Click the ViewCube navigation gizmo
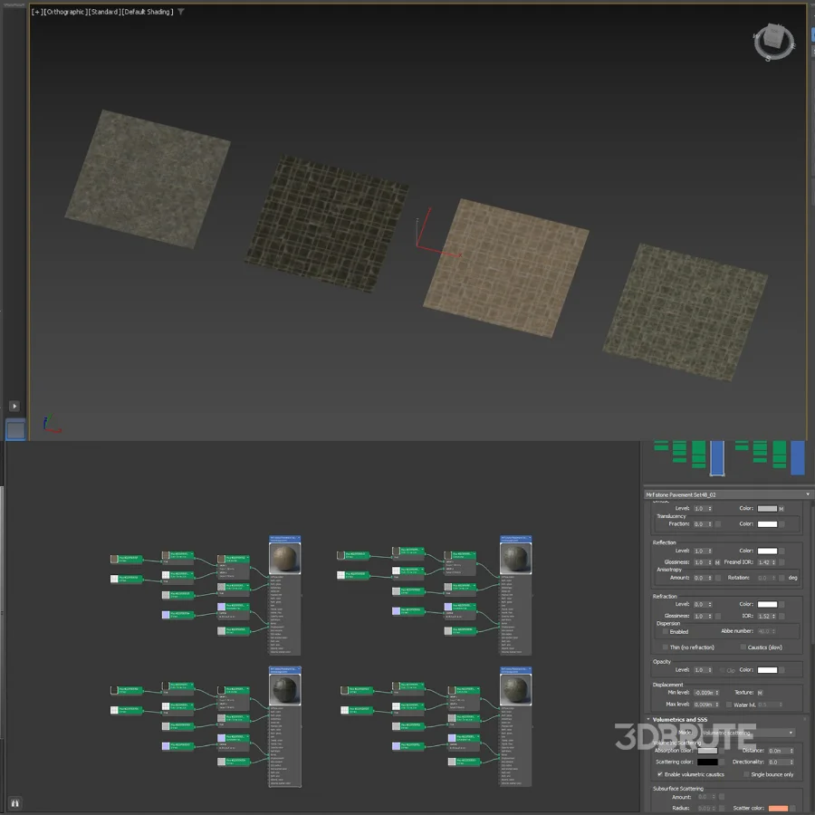The height and width of the screenshot is (815, 815). pos(773,42)
